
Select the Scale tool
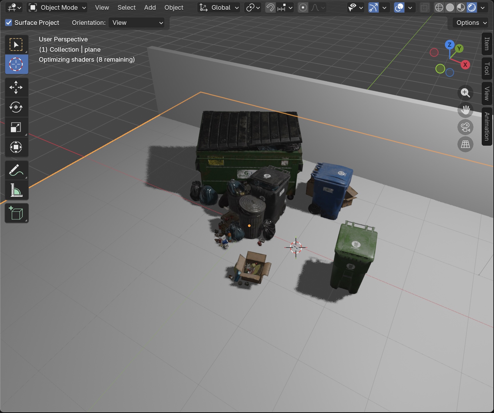pyautogui.click(x=16, y=127)
